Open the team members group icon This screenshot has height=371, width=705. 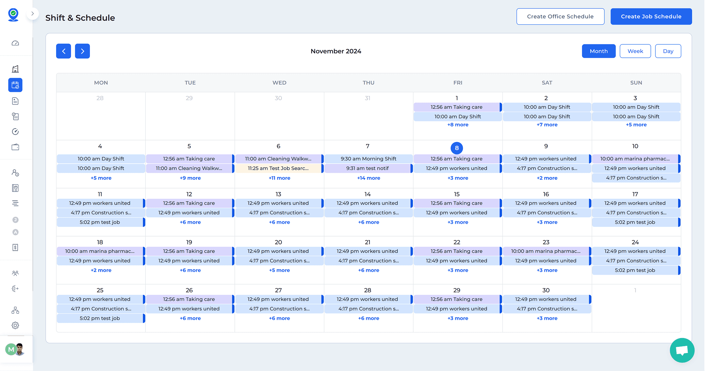(15, 273)
